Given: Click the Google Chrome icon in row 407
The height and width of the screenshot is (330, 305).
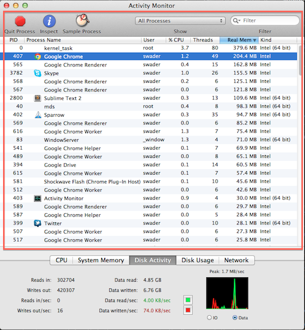Looking at the screenshot, I should click(x=38, y=56).
